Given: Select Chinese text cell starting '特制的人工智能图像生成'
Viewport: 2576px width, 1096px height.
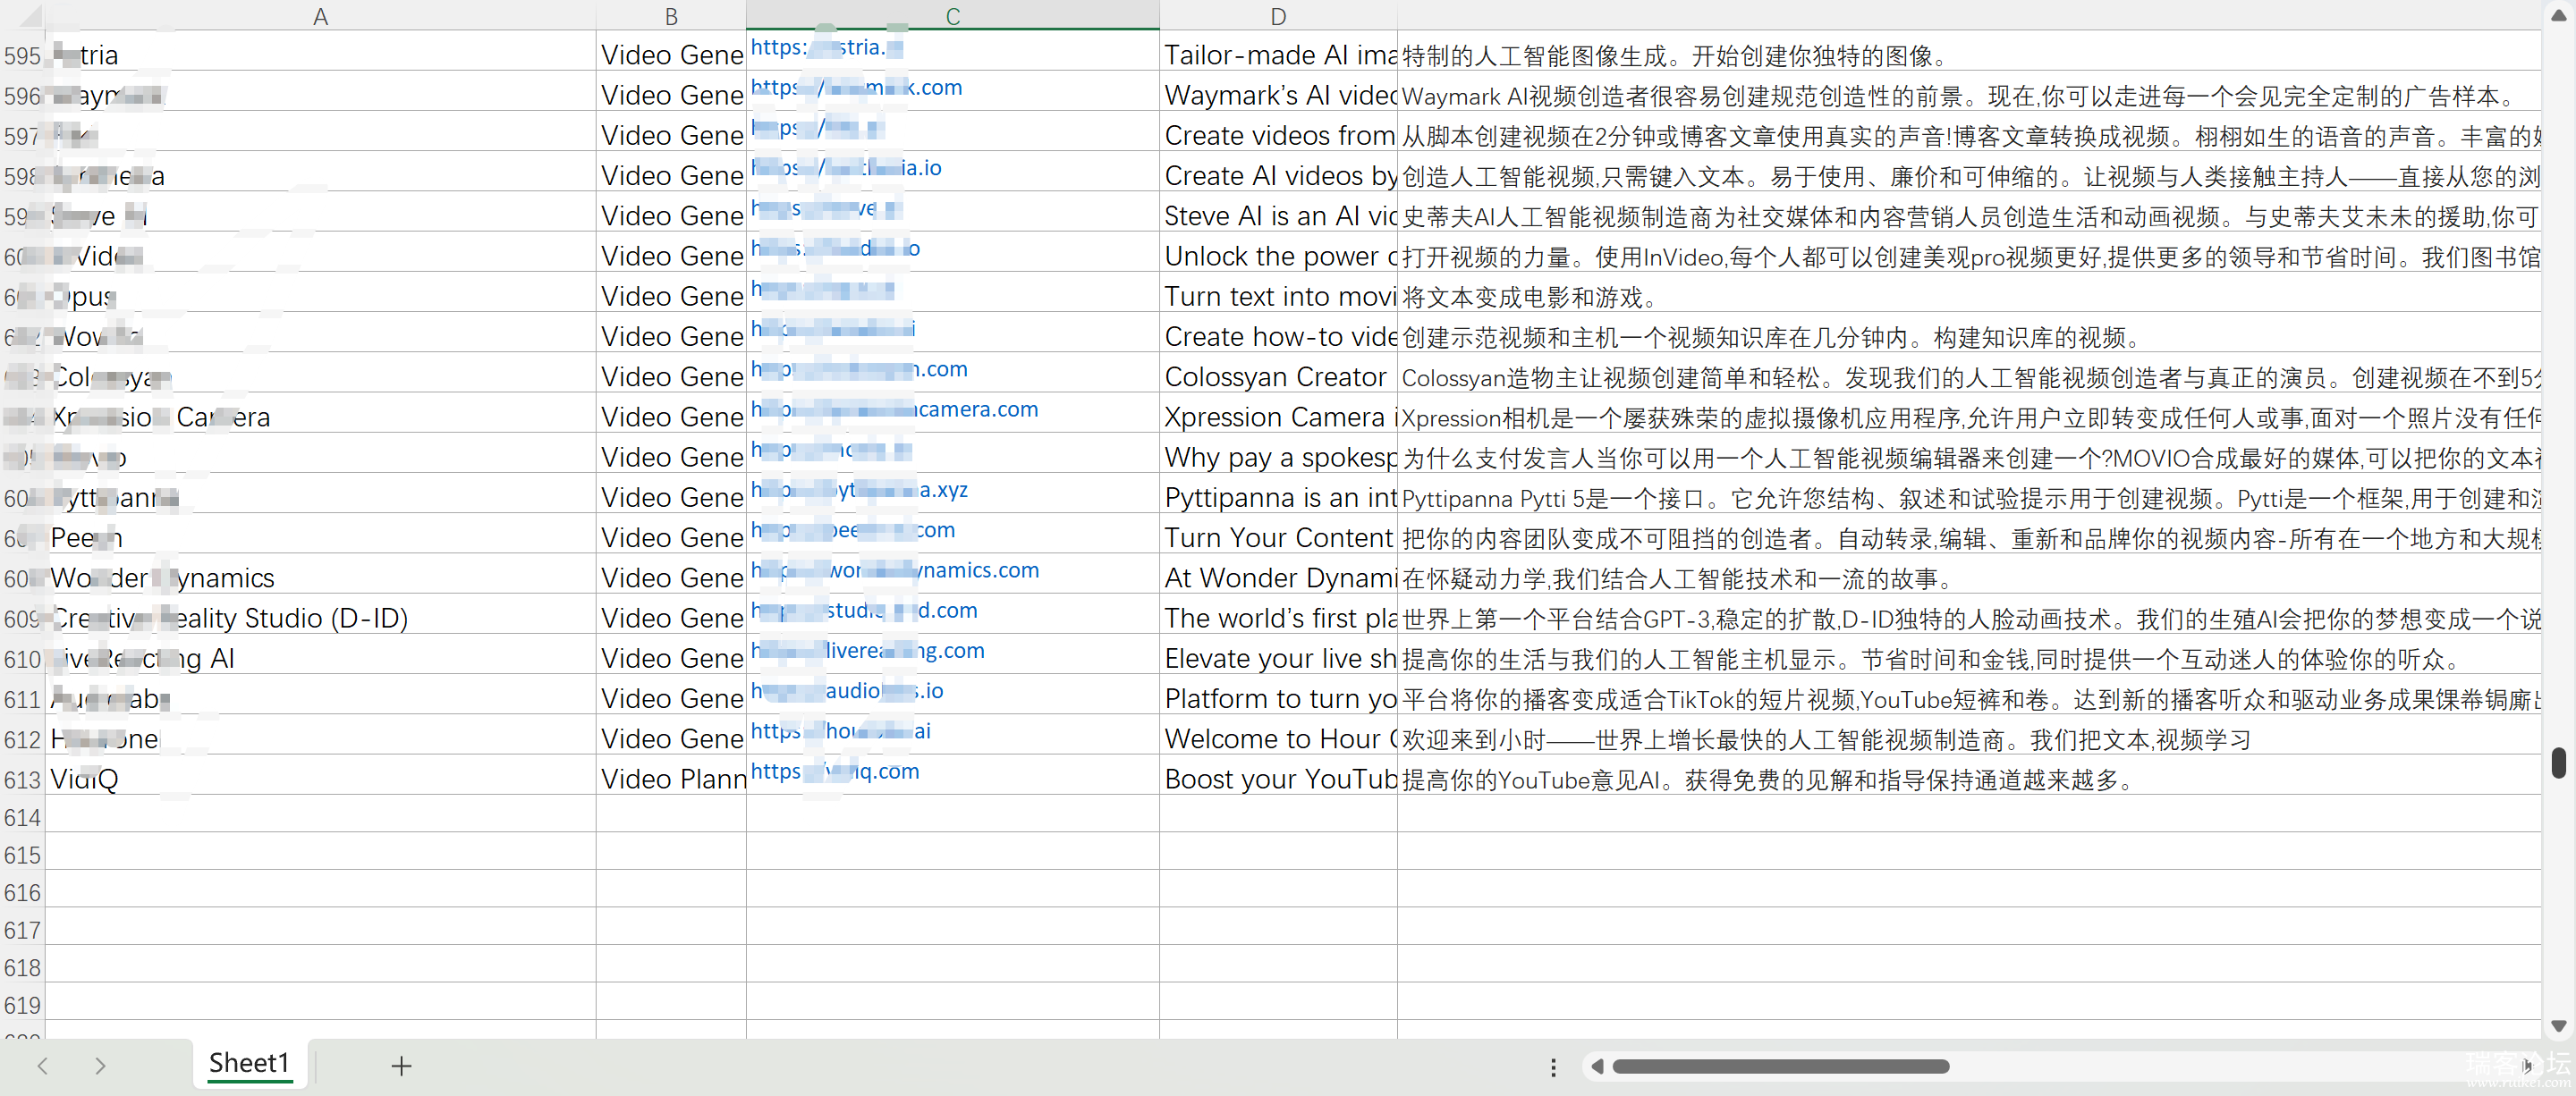Looking at the screenshot, I should click(1970, 51).
